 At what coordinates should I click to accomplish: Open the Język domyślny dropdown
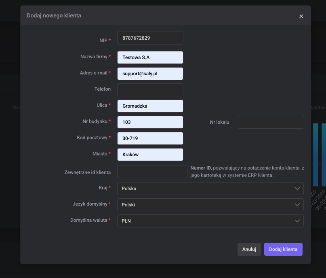point(210,205)
